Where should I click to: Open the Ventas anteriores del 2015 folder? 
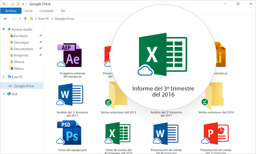[x=116, y=95]
